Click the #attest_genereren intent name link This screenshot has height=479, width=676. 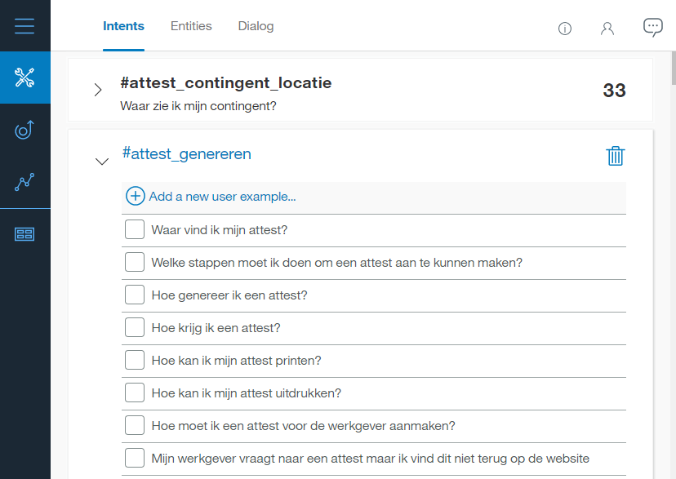pyautogui.click(x=186, y=153)
